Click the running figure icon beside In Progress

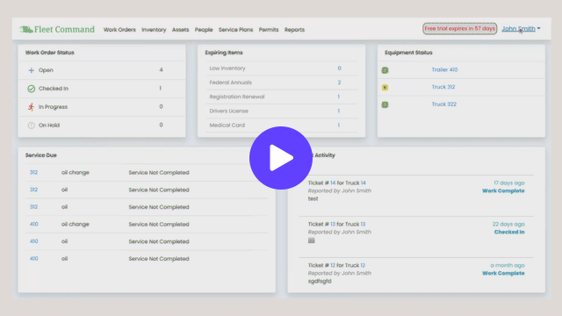coord(32,107)
